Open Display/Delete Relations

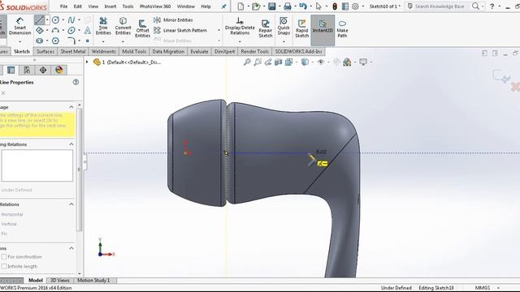coord(240,27)
